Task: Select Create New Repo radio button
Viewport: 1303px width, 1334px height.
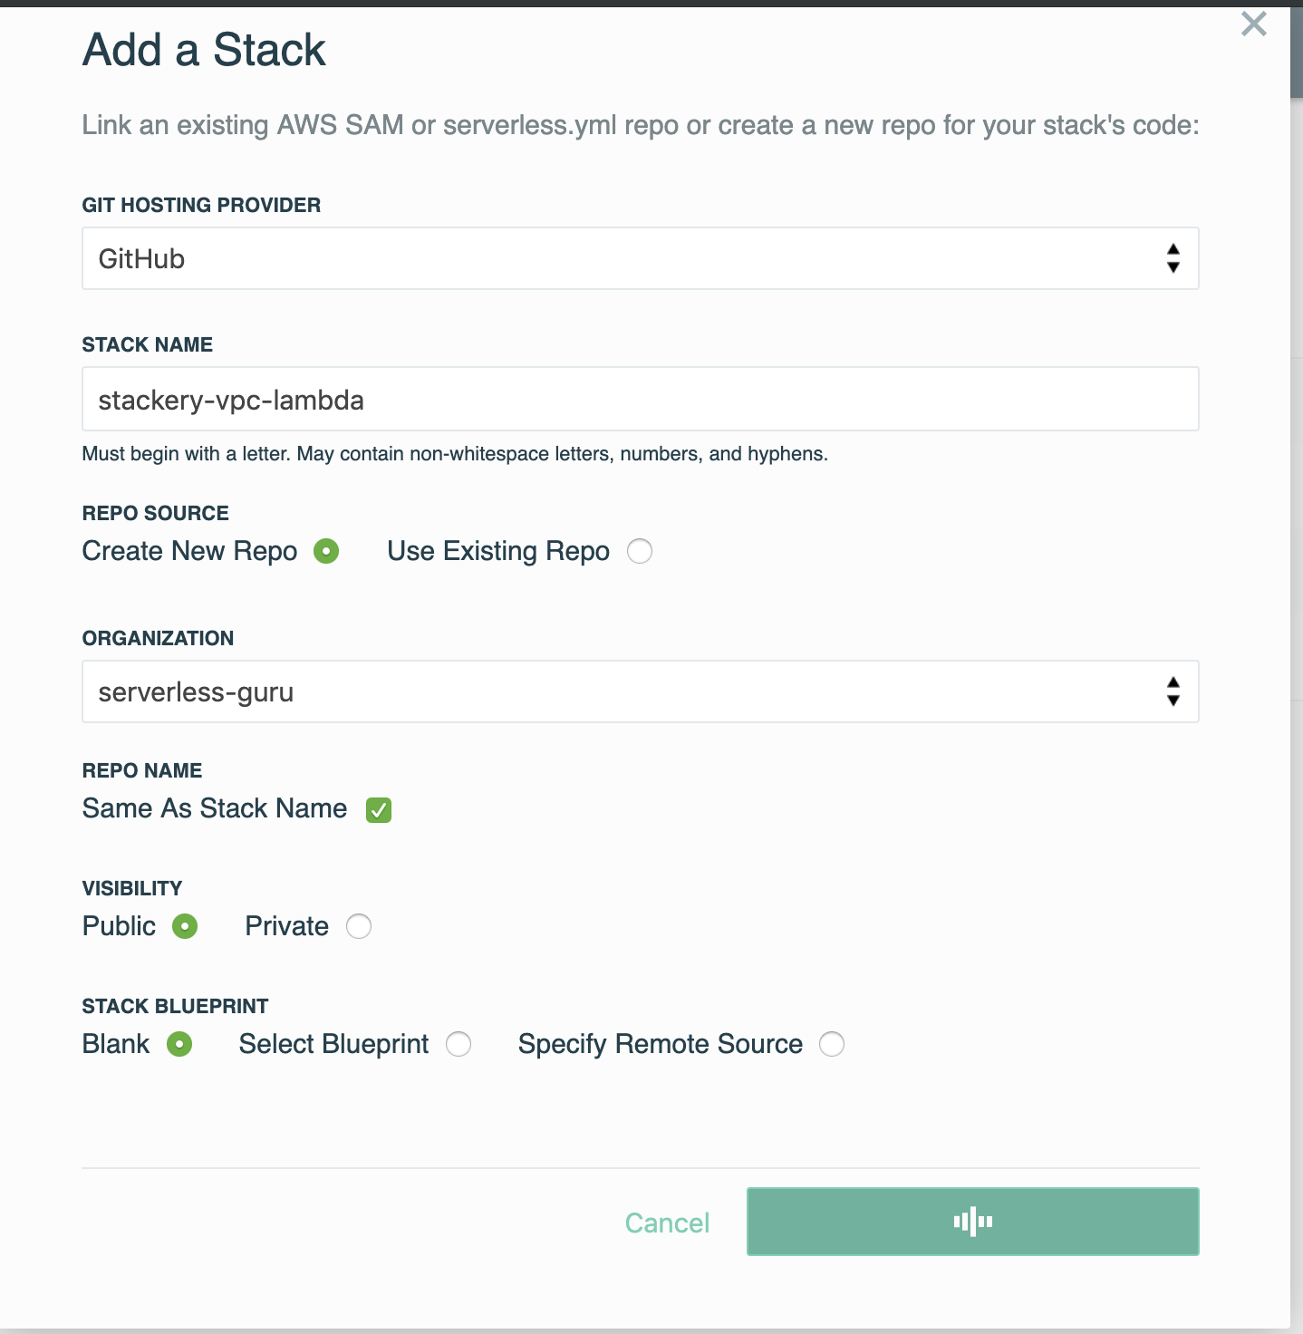Action: click(x=326, y=551)
